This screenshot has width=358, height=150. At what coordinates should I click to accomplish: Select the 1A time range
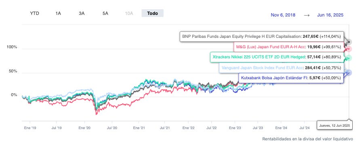pos(58,13)
